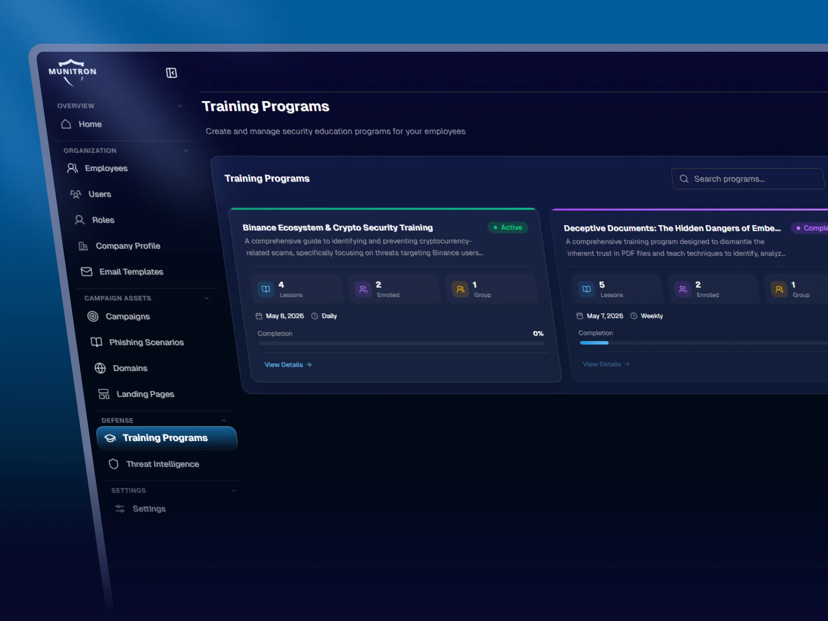The height and width of the screenshot is (621, 828).
Task: Collapse the Organization section chevron
Action: click(186, 150)
